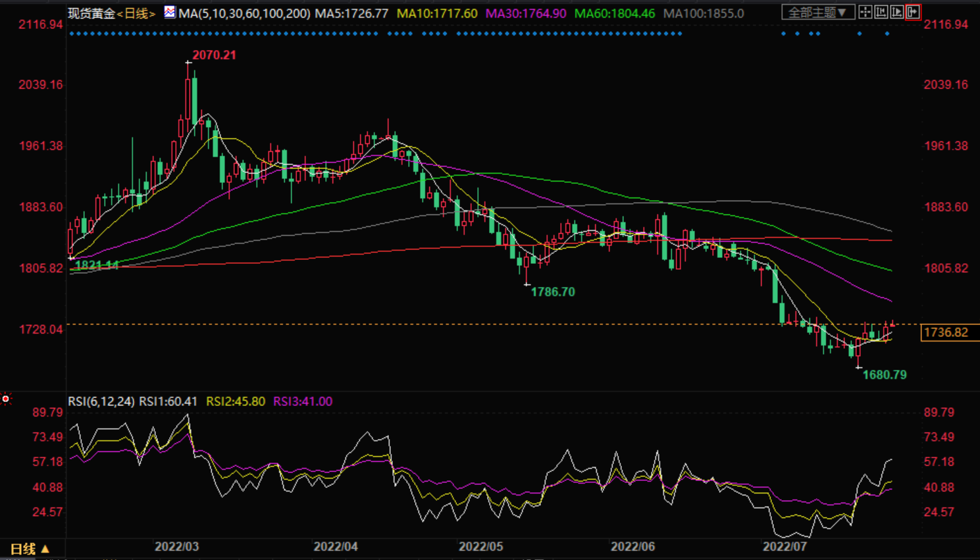Click the play-forward chart axis icon
Screen dimensions: 980x560
tap(896, 12)
